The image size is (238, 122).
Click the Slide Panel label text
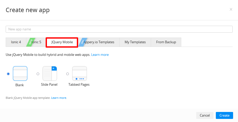pyautogui.click(x=49, y=85)
